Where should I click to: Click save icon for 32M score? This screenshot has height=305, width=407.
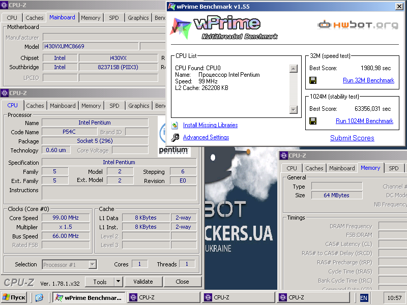[x=313, y=80]
